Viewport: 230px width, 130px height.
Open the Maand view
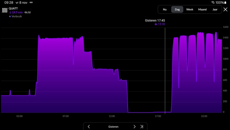pyautogui.click(x=202, y=9)
